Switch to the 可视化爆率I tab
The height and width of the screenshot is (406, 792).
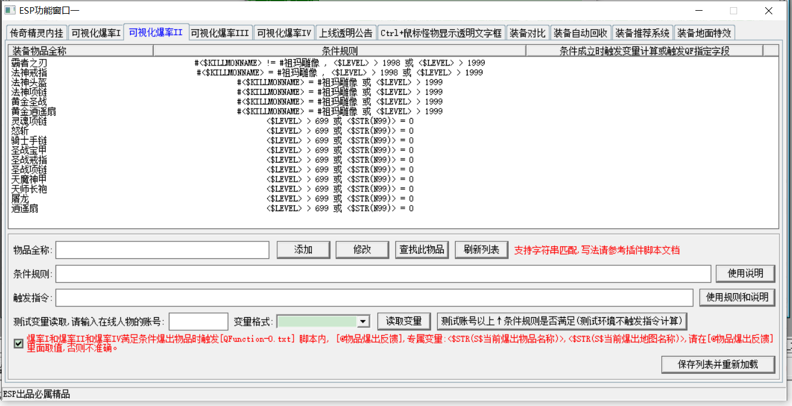(96, 33)
